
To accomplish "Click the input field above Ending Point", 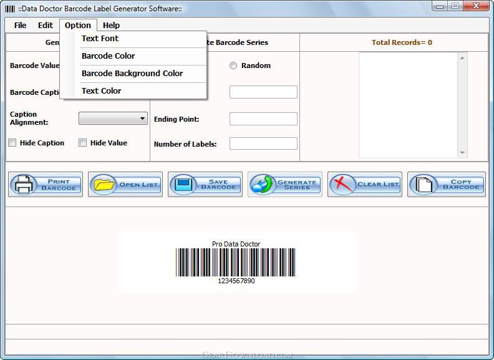I will point(263,92).
